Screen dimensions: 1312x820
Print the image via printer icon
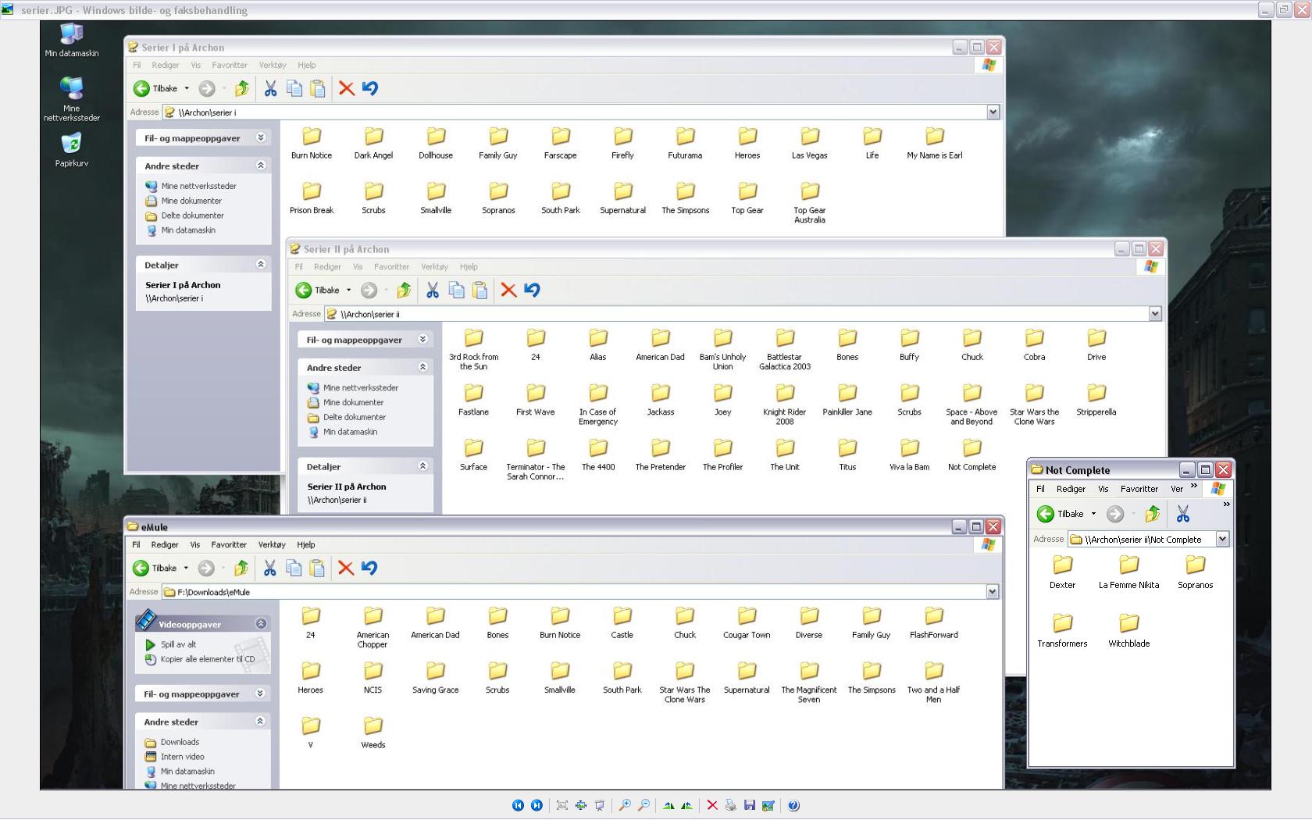(x=731, y=805)
